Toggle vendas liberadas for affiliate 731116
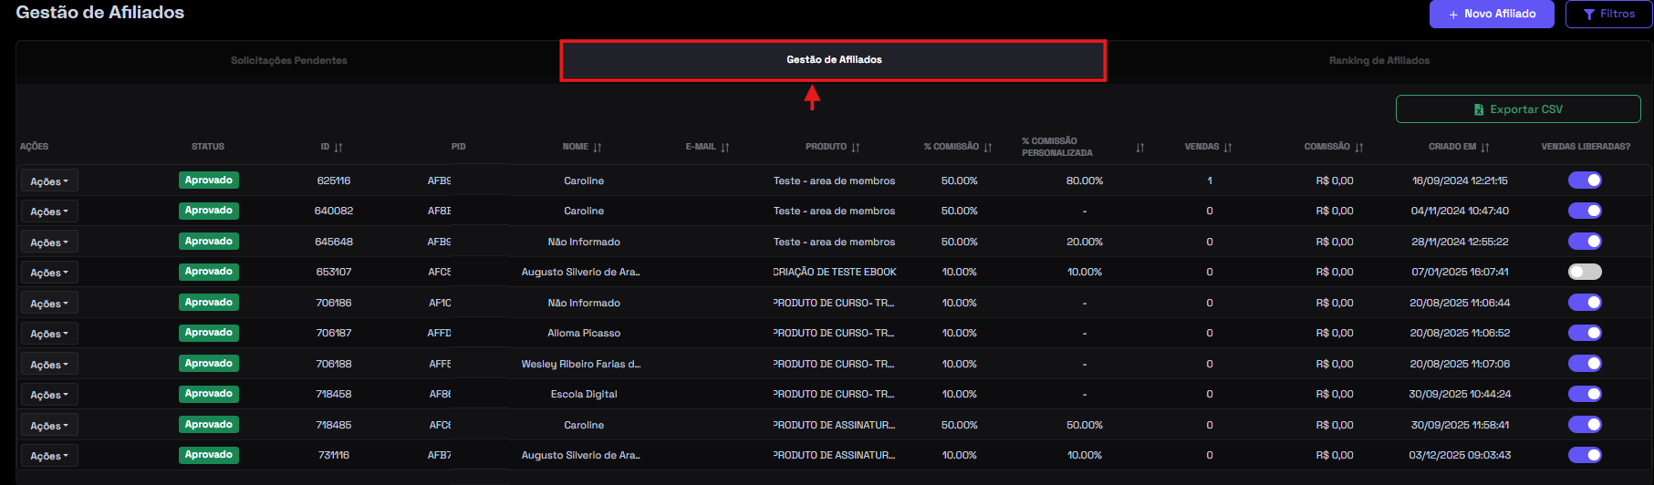Screen dimensions: 1654x485 pos(1585,455)
